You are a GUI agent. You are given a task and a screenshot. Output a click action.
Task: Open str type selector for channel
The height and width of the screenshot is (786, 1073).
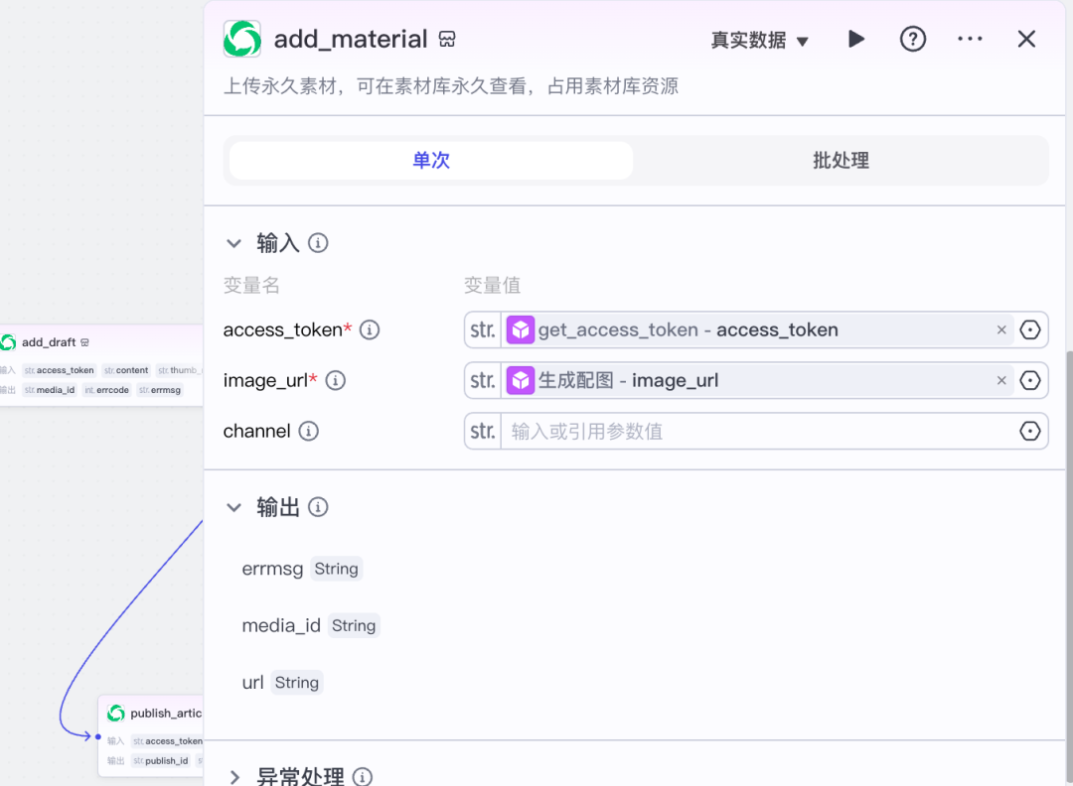coord(483,432)
